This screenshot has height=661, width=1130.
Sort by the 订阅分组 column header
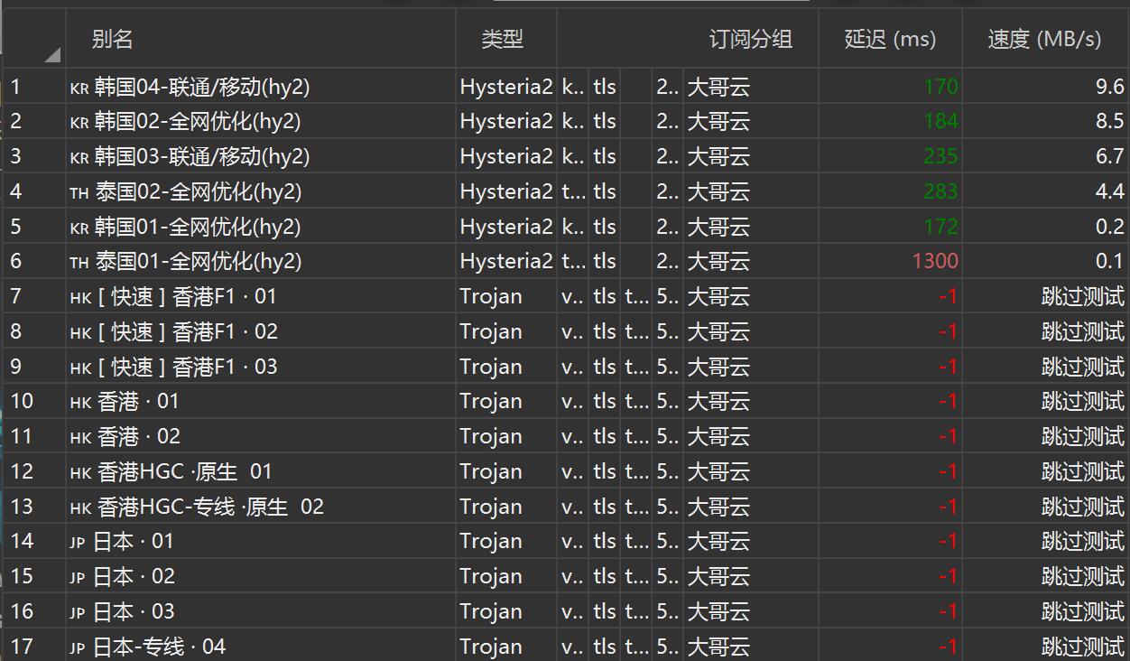pos(750,39)
